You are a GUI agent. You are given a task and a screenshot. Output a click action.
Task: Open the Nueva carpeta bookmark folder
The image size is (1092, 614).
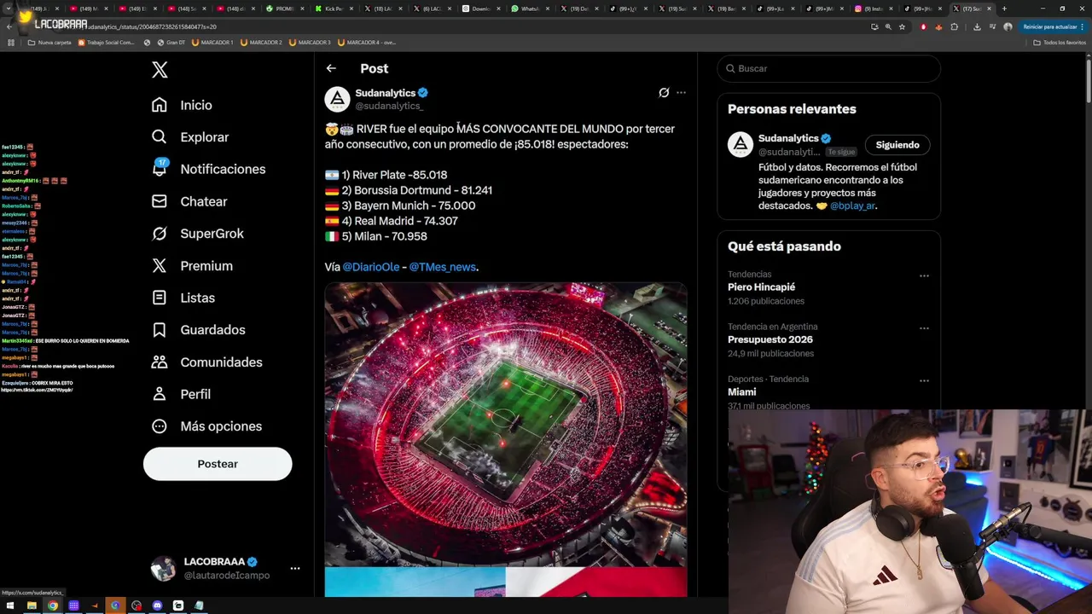coord(50,42)
